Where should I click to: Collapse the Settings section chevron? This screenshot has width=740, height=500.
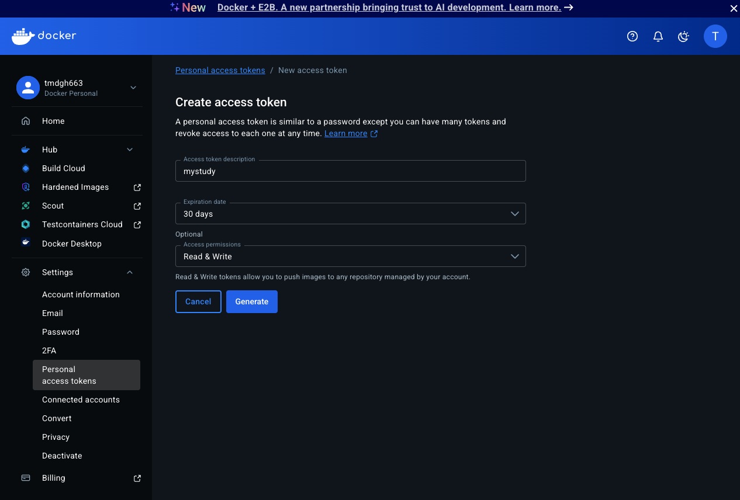click(x=130, y=272)
